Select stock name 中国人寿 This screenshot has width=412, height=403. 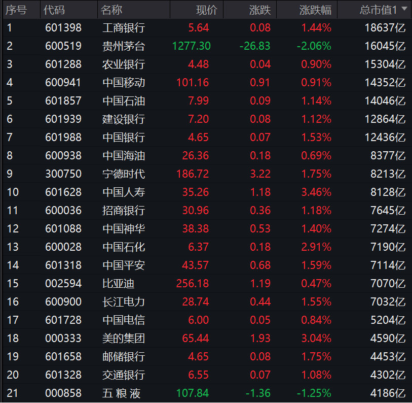coord(124,192)
